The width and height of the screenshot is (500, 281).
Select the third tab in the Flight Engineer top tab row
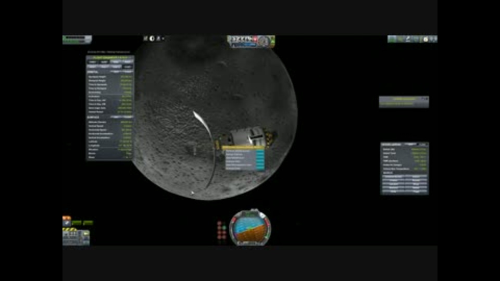coord(116,62)
